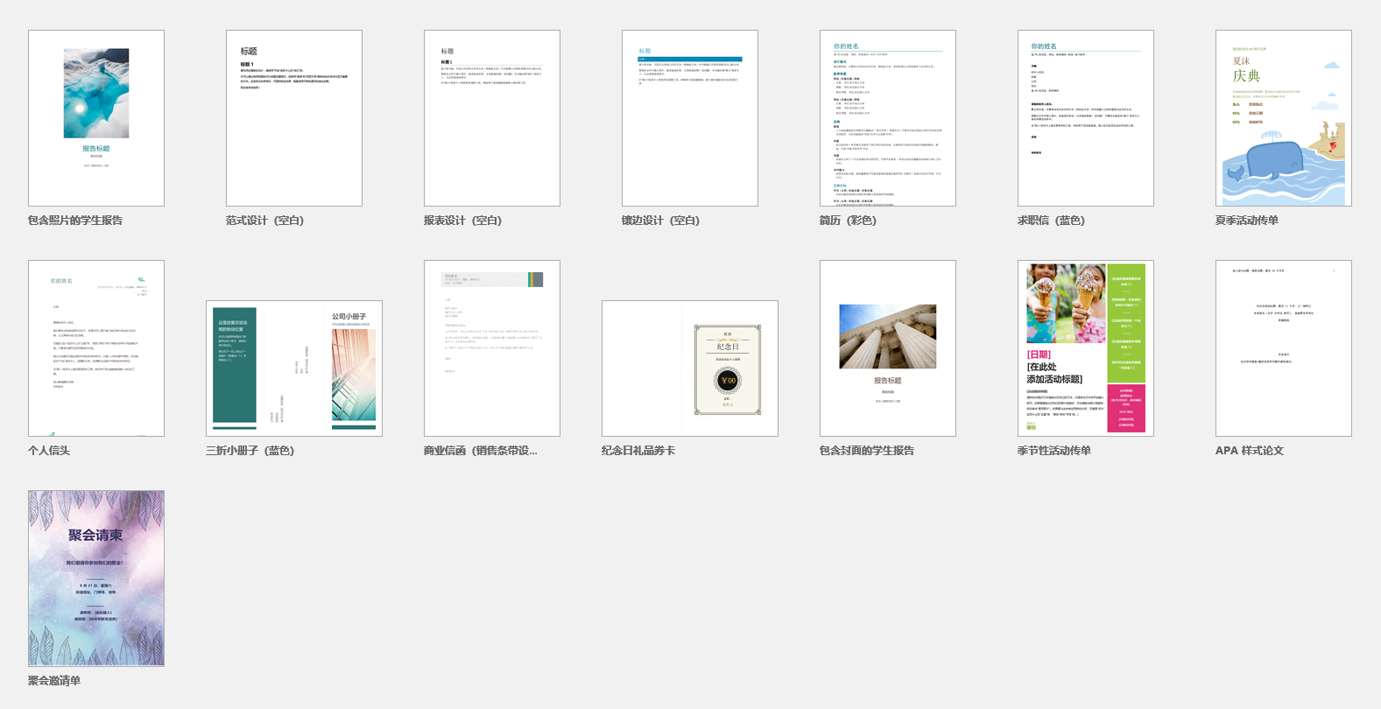Click the label text "包含照片的学生报告"

tap(75, 221)
